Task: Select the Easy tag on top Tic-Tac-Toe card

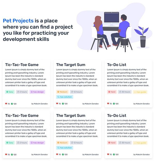Action: point(10,92)
